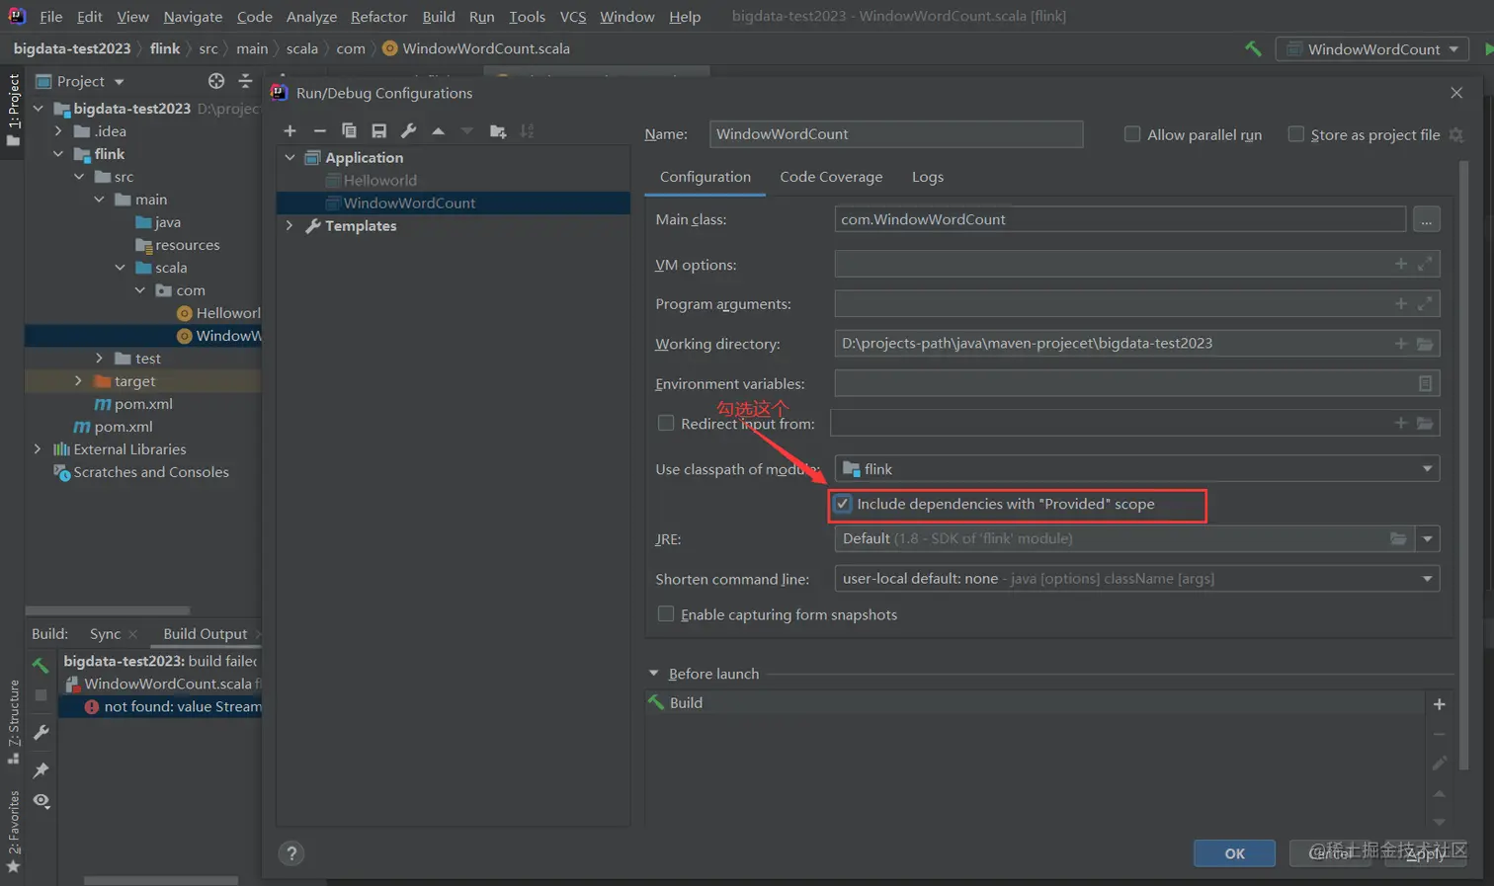
Task: Click dialog vertical scrollbar
Action: [1463, 464]
